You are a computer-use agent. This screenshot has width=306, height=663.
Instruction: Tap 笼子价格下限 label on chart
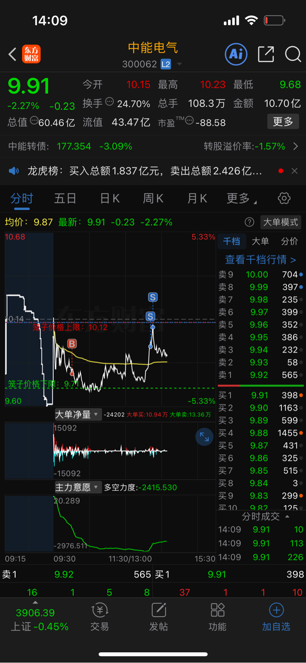click(43, 384)
